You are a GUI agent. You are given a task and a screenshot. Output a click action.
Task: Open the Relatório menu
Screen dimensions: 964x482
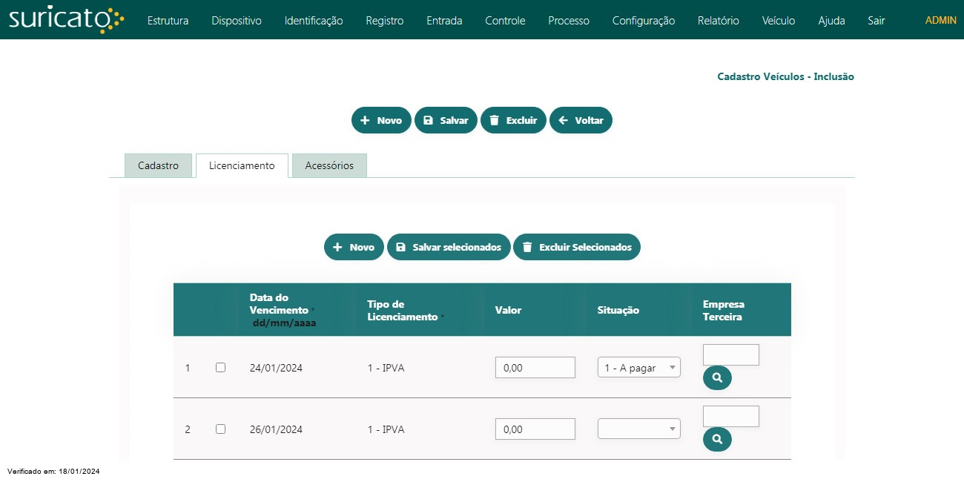(x=718, y=21)
